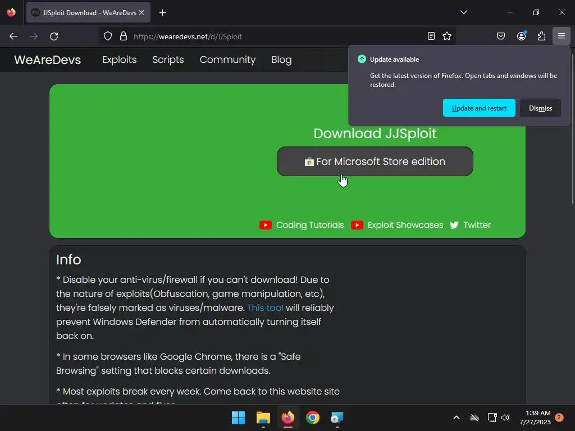Open the volume speaker tray icon
Viewport: 575px width, 431px height.
(x=505, y=418)
